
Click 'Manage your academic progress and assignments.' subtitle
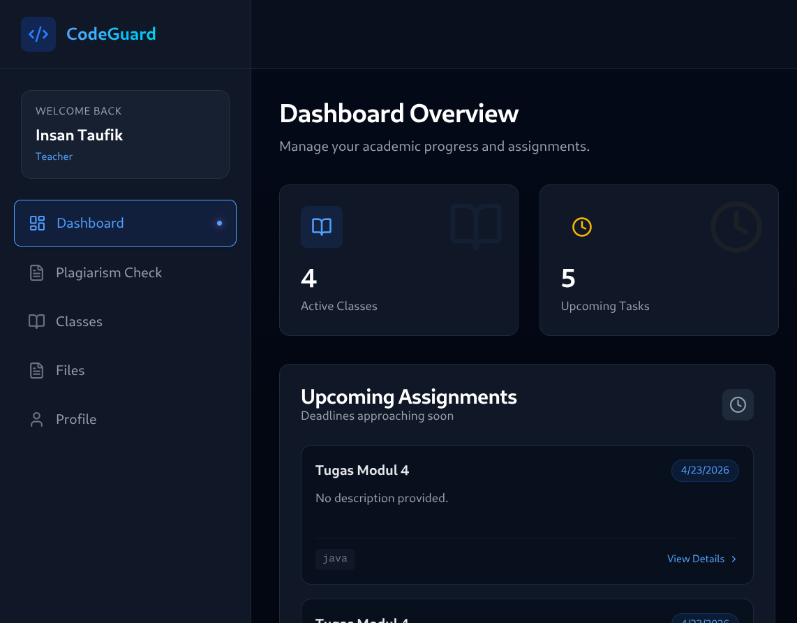[435, 147]
